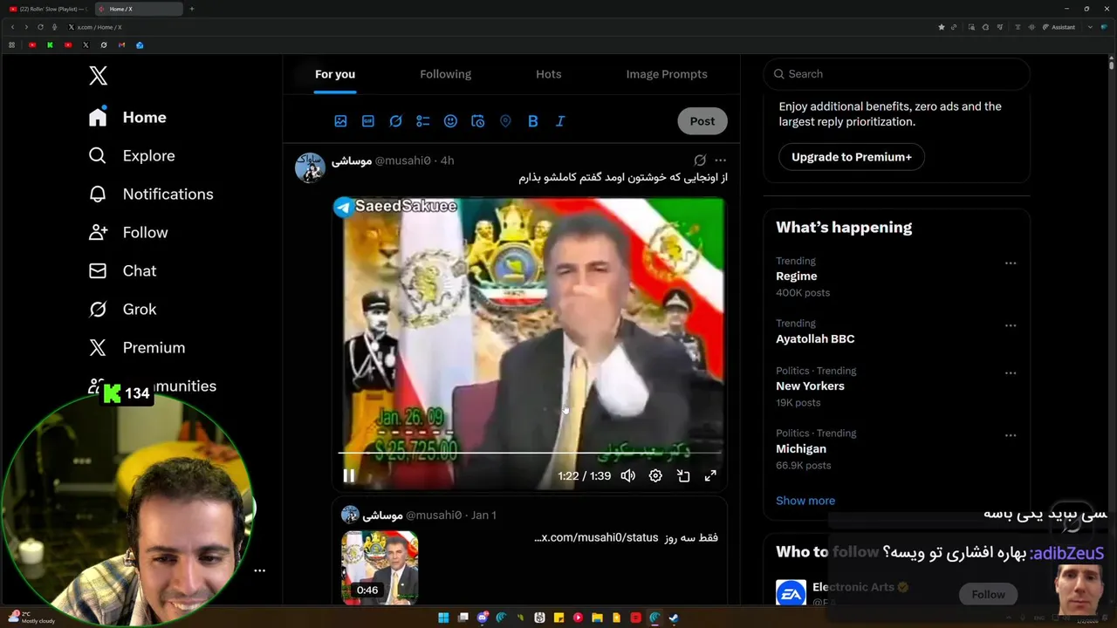This screenshot has width=1117, height=628.
Task: Click the Post button
Action: click(702, 121)
